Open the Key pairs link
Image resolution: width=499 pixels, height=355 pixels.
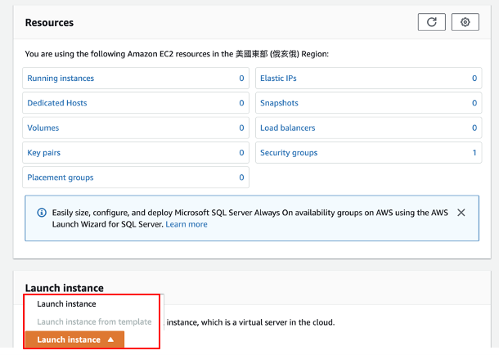[44, 153]
